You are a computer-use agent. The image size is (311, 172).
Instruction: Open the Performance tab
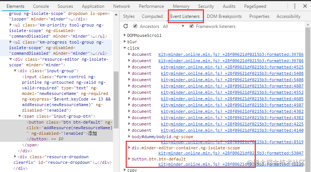(151, 6)
